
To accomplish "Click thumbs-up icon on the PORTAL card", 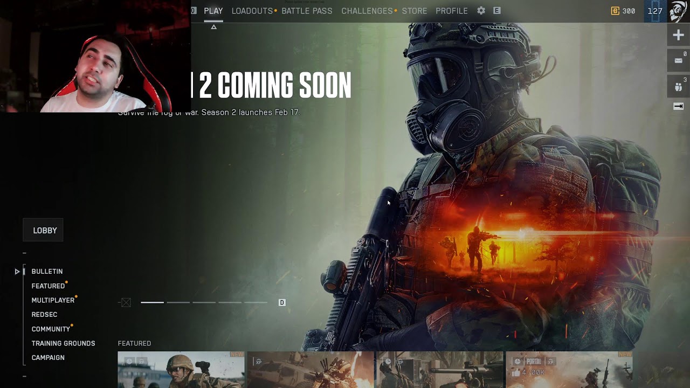I will coord(516,372).
